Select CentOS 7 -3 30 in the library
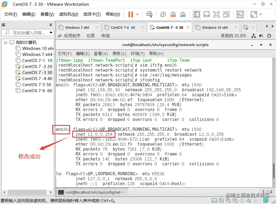This screenshot has width=276, height=204. coord(34,72)
